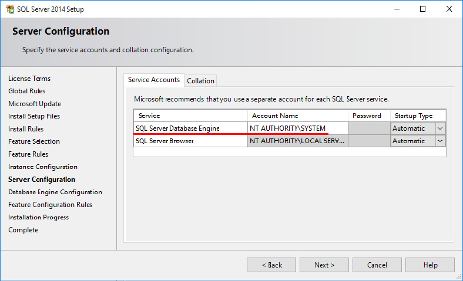Click the Startup Type column header

click(x=418, y=116)
